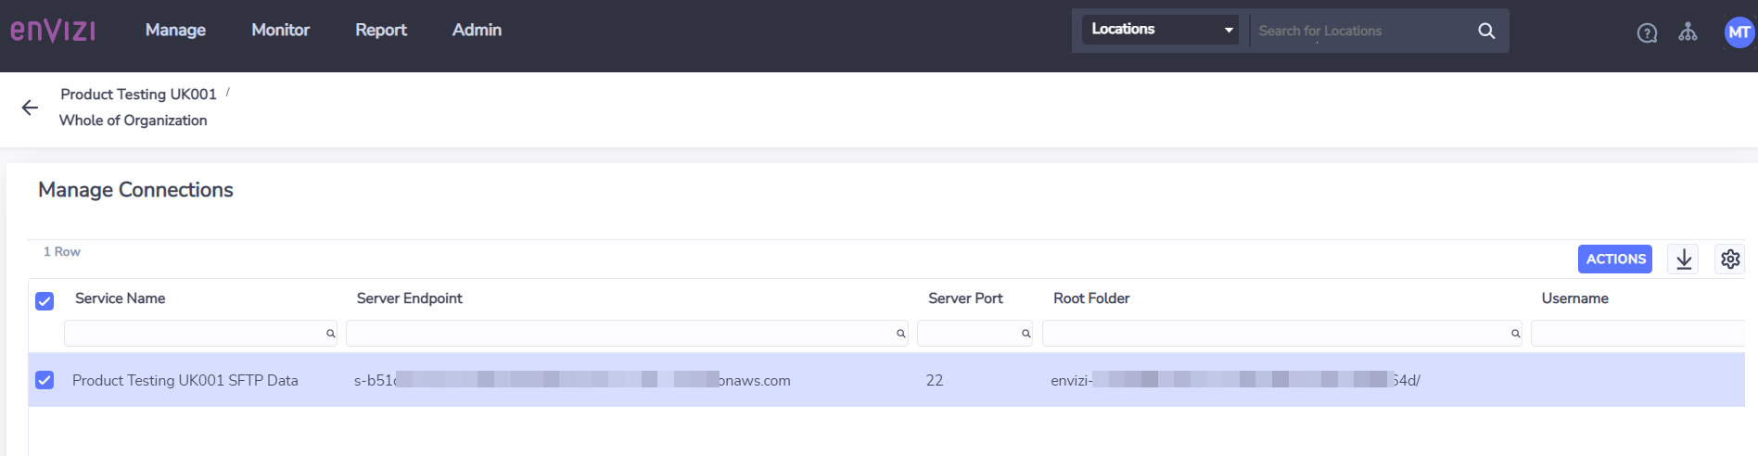Click the Service Name filter input
The image size is (1758, 456).
click(x=200, y=333)
